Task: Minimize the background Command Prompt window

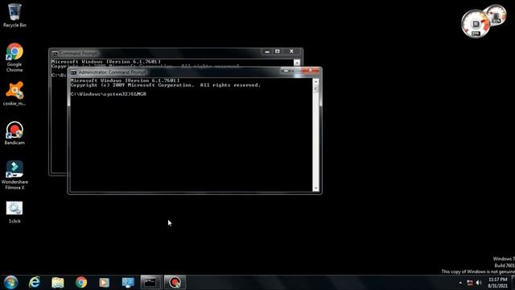Action: pos(267,52)
